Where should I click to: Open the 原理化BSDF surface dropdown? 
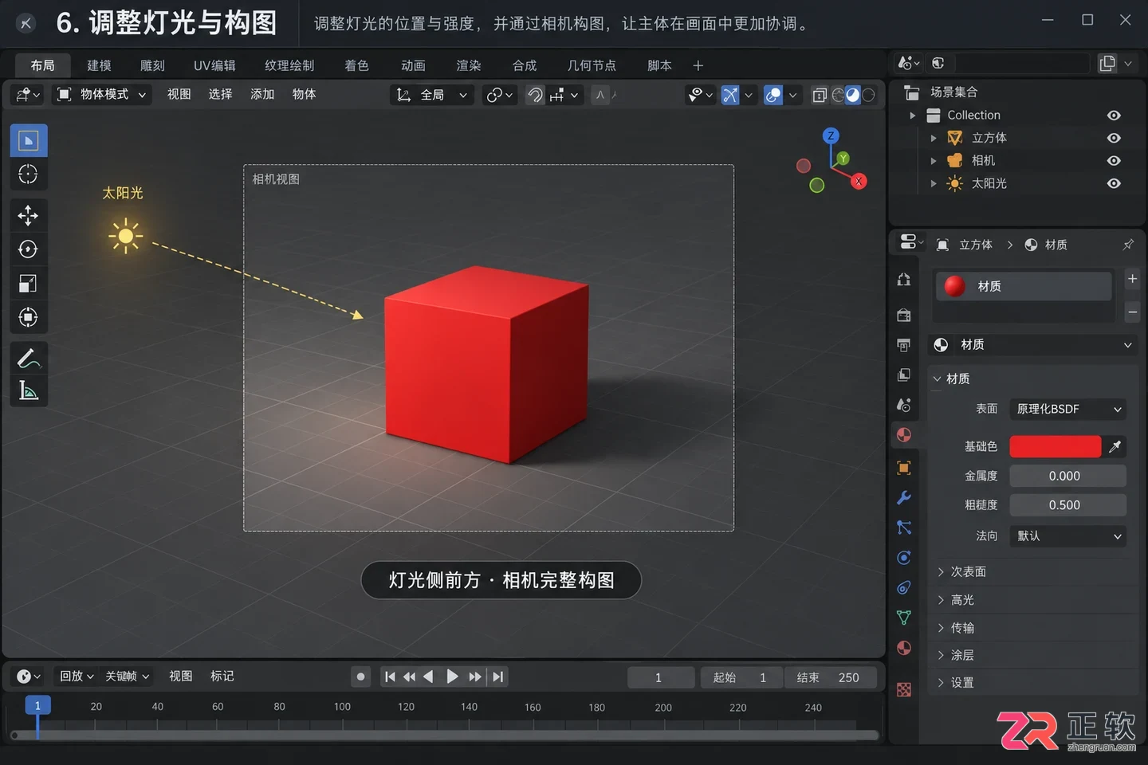tap(1067, 409)
